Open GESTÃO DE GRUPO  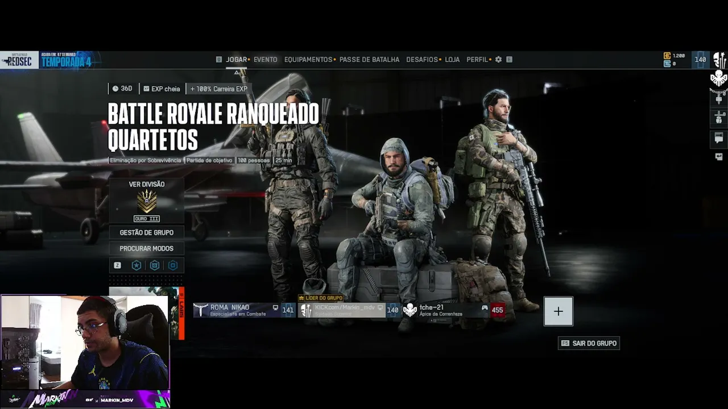147,232
